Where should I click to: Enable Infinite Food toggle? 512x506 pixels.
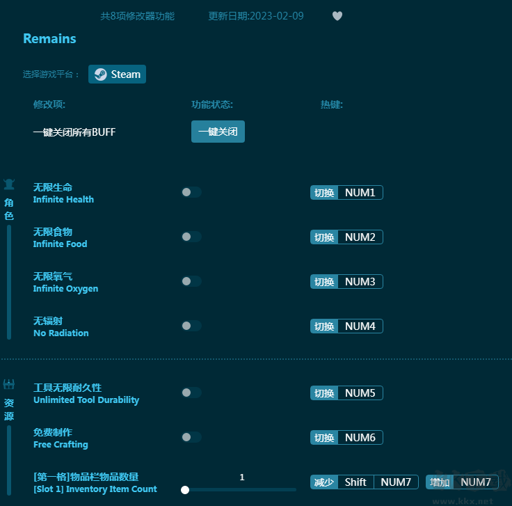coord(191,237)
